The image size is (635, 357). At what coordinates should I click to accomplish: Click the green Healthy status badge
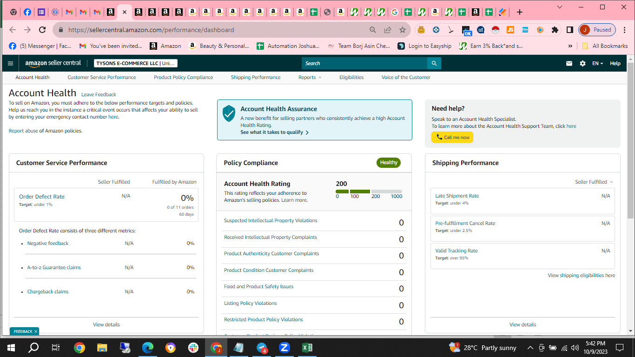(389, 163)
